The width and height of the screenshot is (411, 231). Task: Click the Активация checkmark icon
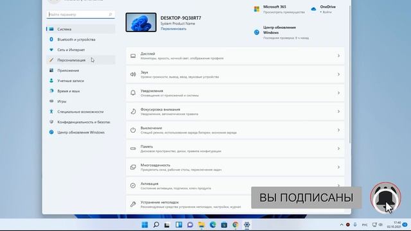[133, 185]
